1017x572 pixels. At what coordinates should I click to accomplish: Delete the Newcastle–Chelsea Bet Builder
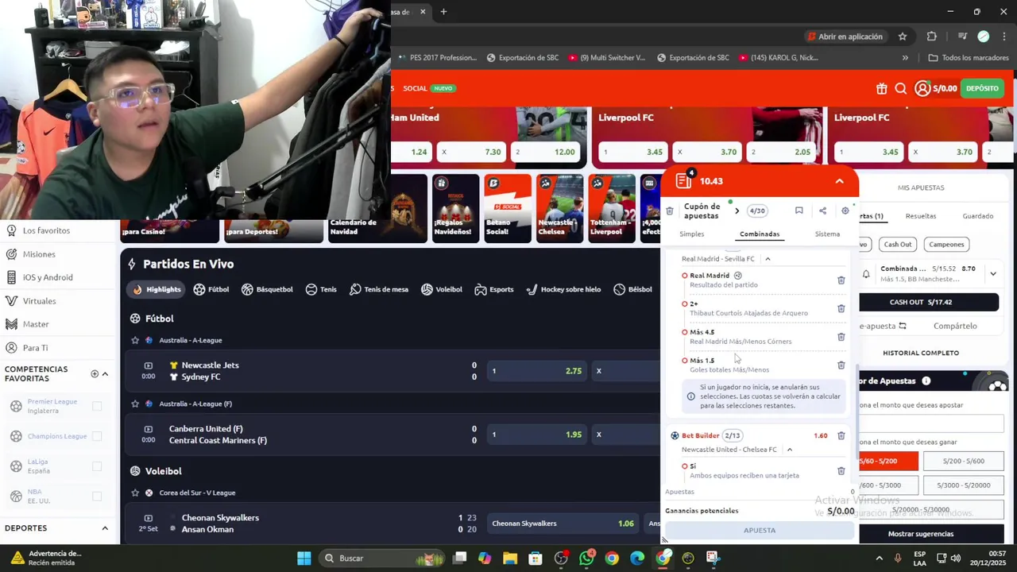coord(841,435)
